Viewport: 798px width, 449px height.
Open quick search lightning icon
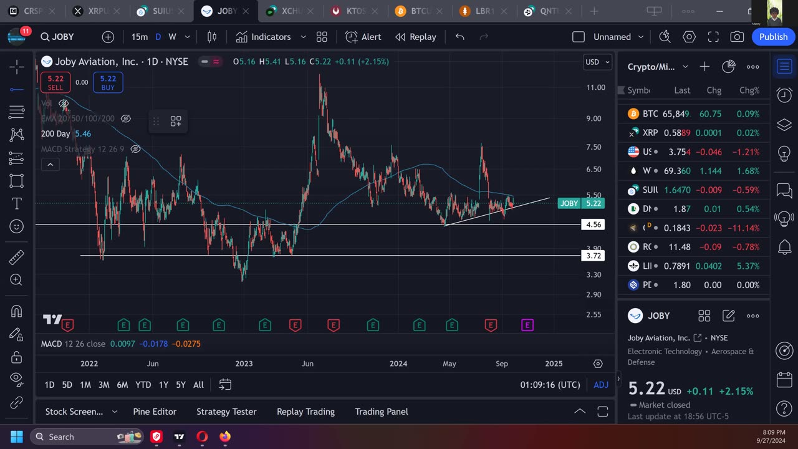[665, 37]
